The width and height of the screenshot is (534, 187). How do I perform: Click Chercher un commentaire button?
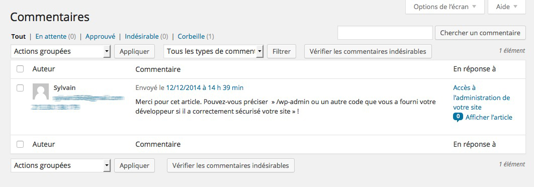(480, 33)
